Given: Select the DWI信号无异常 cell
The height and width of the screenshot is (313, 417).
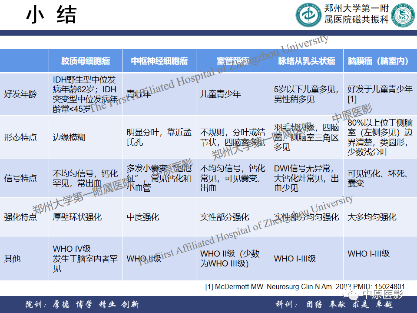Looking at the screenshot, I should pos(306,178).
